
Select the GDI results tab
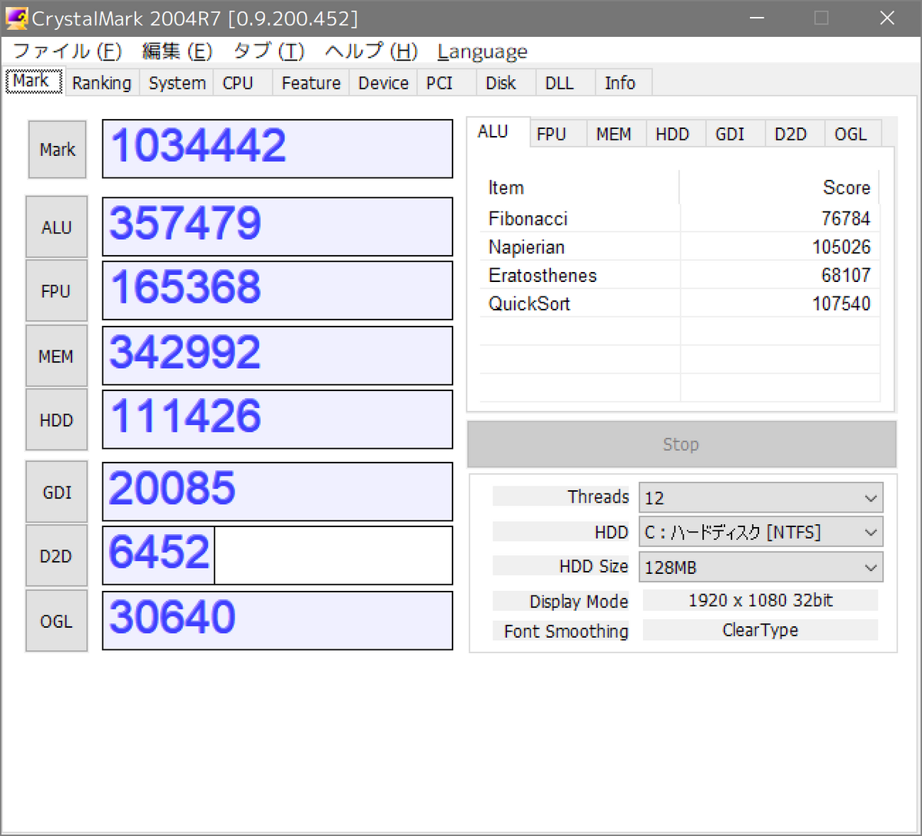click(x=735, y=134)
